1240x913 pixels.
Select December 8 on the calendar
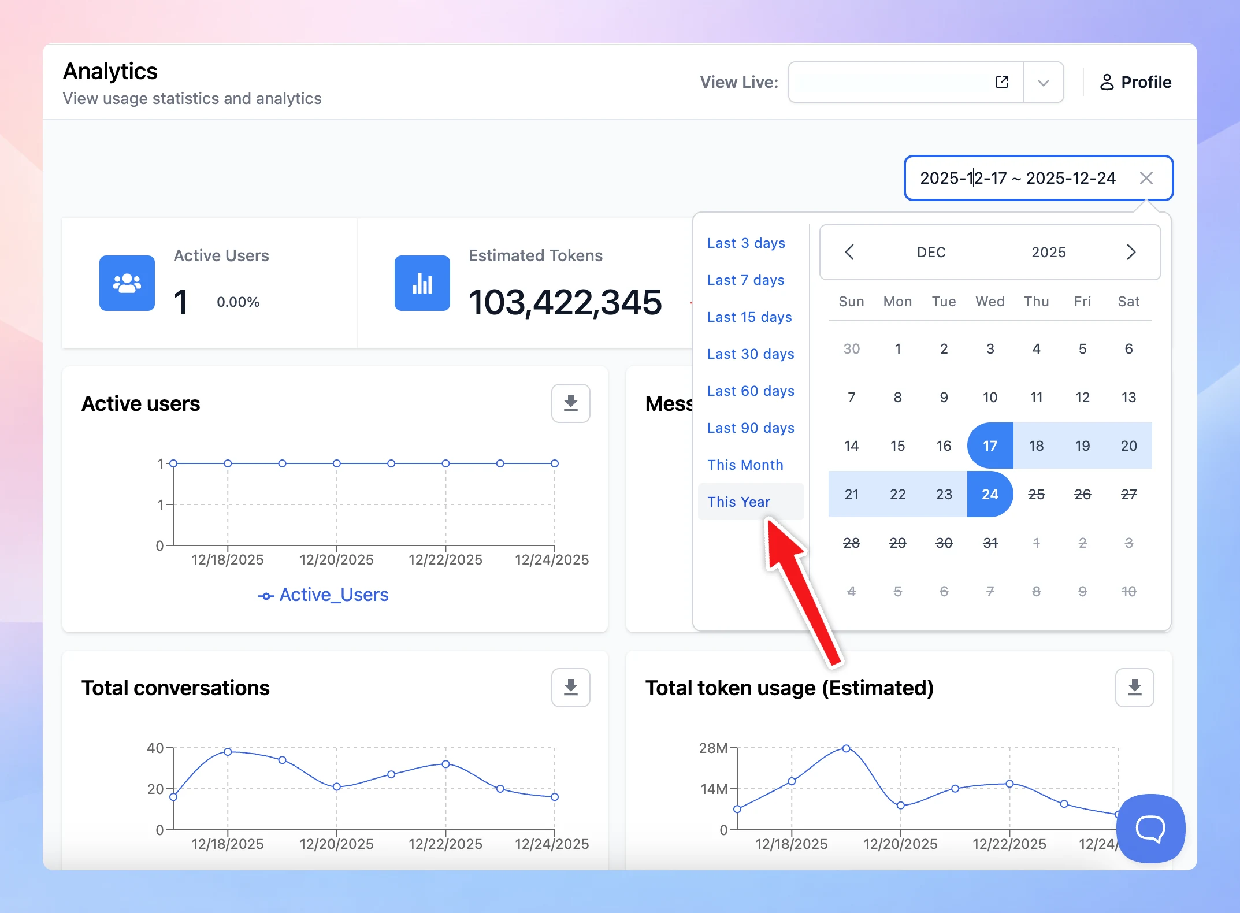897,397
